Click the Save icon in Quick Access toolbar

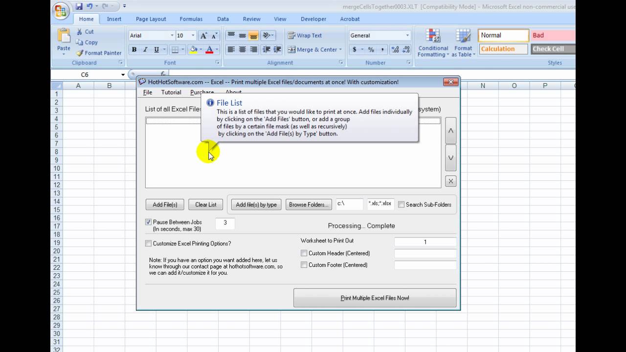coord(79,6)
